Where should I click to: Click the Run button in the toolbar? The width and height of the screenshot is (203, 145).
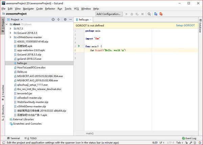click(127, 14)
